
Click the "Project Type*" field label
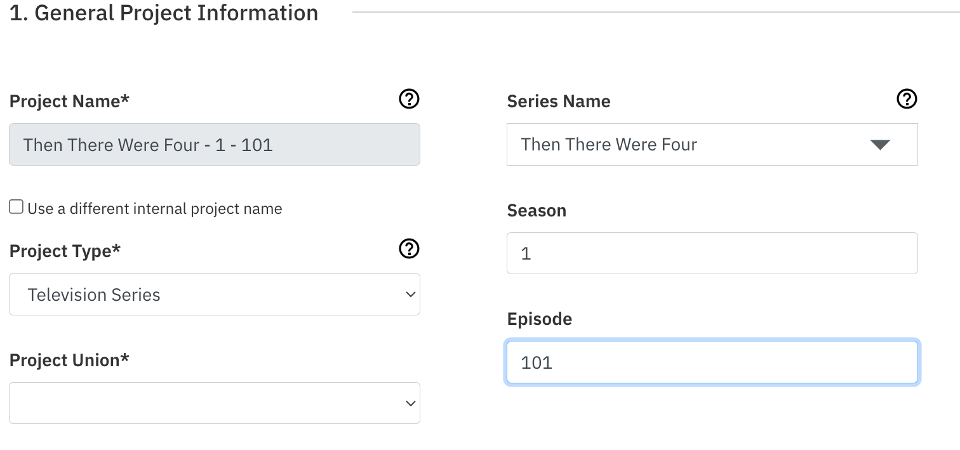[x=65, y=251]
